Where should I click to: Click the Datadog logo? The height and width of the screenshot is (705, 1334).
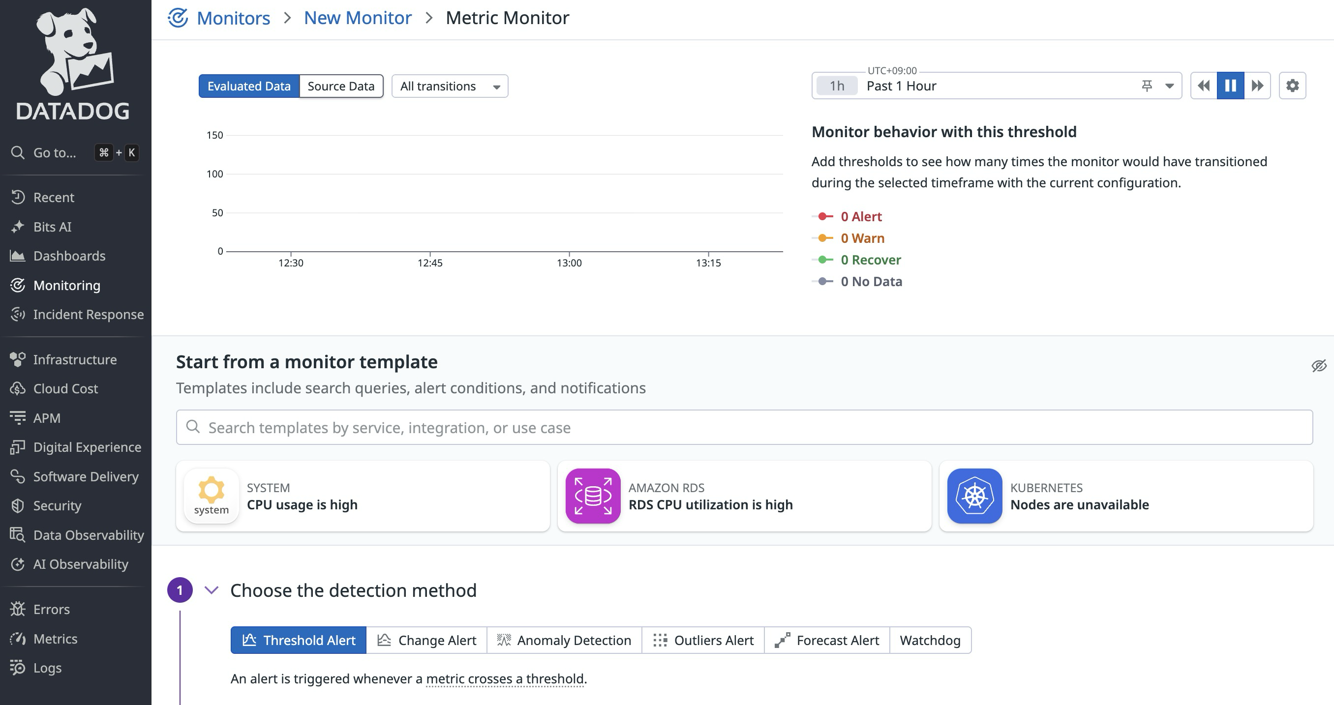tap(74, 62)
